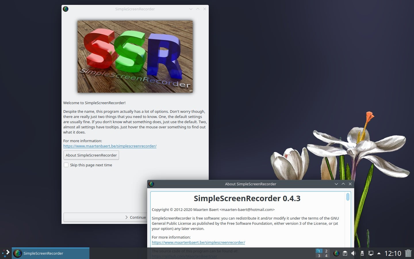Expand the hidden system tray items
The width and height of the screenshot is (414, 259).
coord(379,253)
